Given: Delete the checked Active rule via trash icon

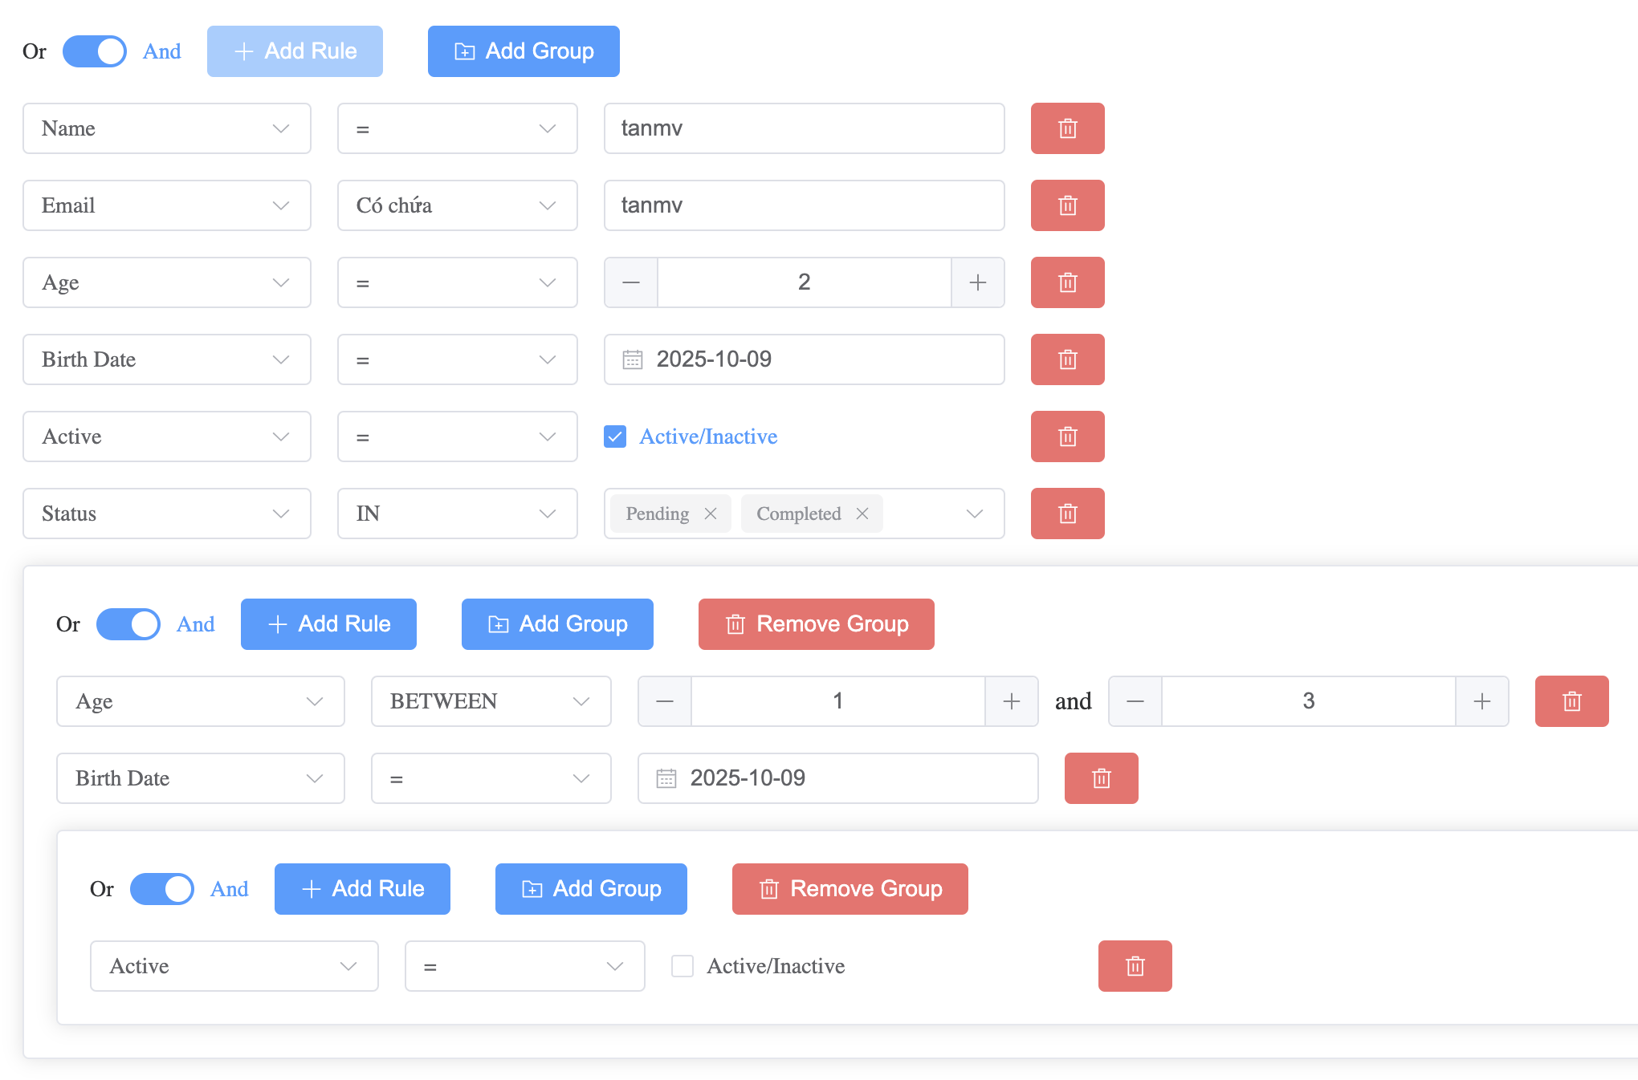Looking at the screenshot, I should [x=1067, y=436].
